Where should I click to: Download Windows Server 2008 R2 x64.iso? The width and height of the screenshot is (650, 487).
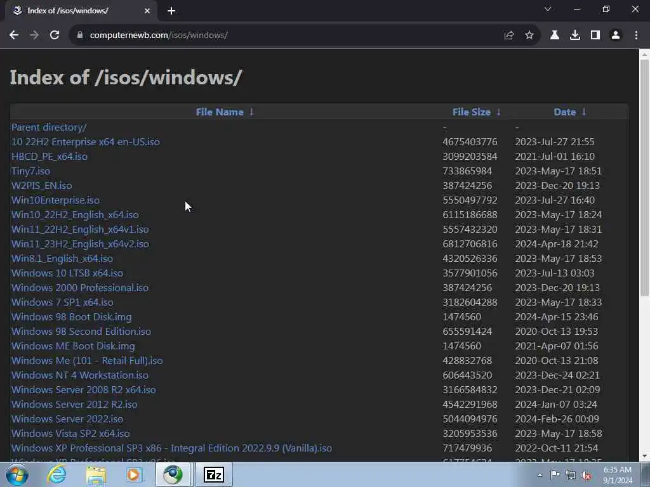(84, 390)
